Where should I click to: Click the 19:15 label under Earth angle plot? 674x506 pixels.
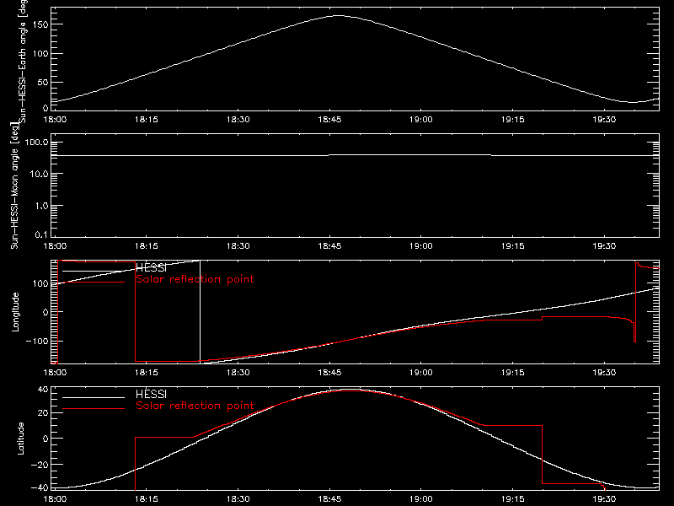tap(513, 120)
